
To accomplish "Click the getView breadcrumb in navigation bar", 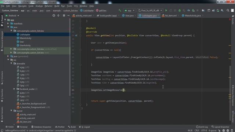I will coord(101,11).
